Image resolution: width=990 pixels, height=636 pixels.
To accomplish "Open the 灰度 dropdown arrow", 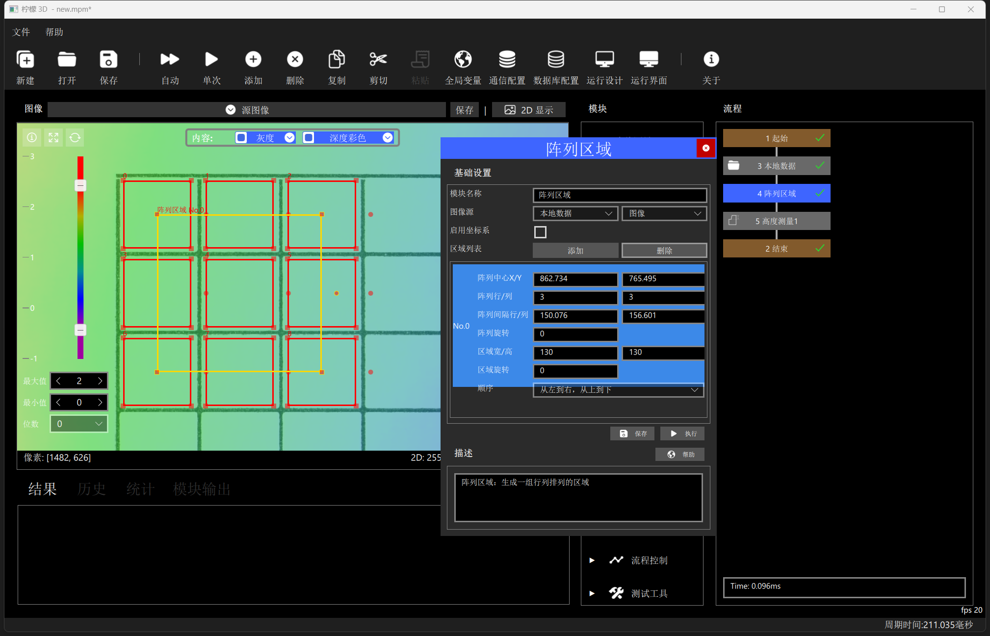I will pos(289,138).
